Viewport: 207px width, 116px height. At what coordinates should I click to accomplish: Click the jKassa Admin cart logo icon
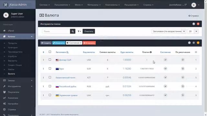pyautogui.click(x=5, y=5)
